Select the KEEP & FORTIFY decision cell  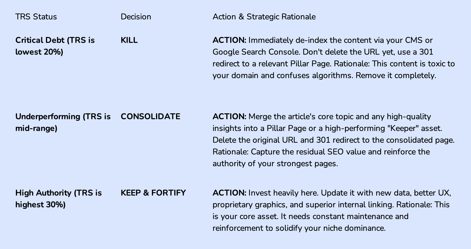[153, 193]
